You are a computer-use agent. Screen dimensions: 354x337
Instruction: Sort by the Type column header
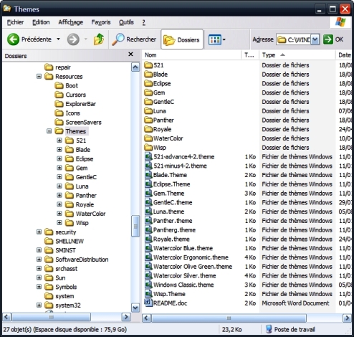pyautogui.click(x=297, y=55)
